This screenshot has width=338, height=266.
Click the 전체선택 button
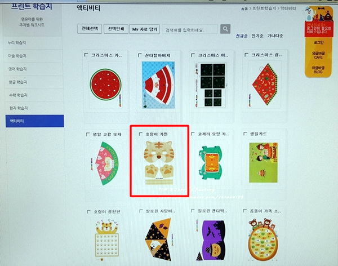(x=90, y=29)
